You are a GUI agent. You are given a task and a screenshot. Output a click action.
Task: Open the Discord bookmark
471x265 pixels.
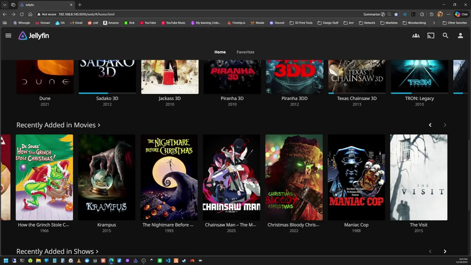coord(277,23)
